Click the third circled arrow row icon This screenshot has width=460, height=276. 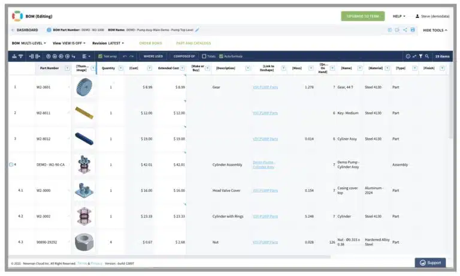pos(61,56)
